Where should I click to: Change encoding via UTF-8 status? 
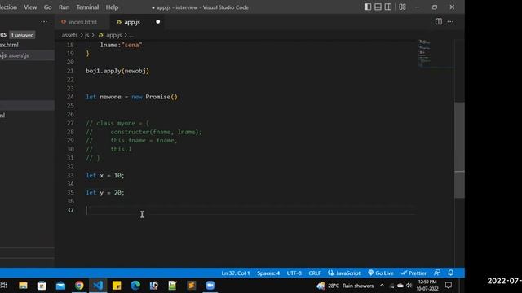pyautogui.click(x=294, y=273)
